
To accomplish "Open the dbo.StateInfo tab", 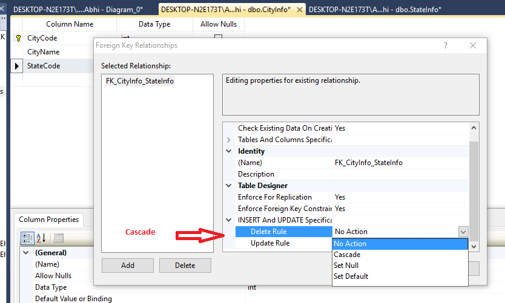I will [375, 9].
